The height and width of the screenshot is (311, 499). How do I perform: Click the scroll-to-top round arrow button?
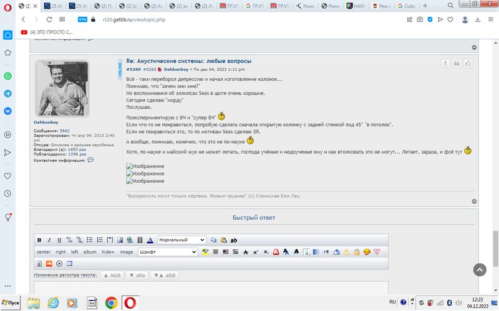point(480,270)
